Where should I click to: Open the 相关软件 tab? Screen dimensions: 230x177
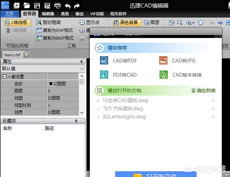[x=118, y=14]
